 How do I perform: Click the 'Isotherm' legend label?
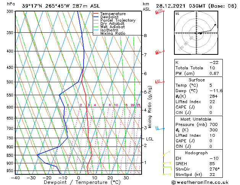click(109, 30)
